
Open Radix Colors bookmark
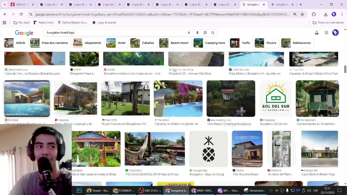pyautogui.click(x=43, y=23)
